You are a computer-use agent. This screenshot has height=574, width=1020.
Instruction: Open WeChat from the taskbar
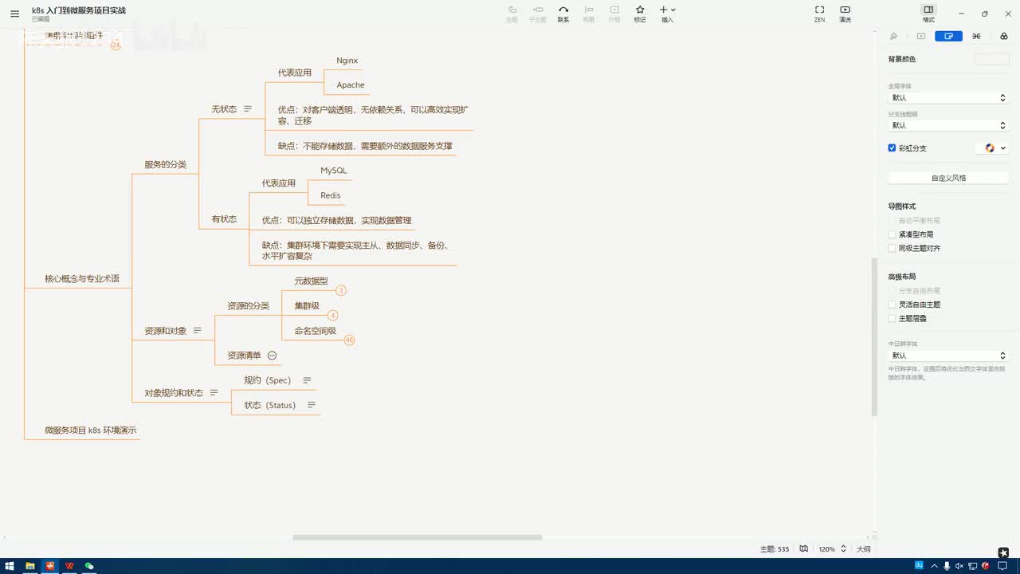click(89, 566)
